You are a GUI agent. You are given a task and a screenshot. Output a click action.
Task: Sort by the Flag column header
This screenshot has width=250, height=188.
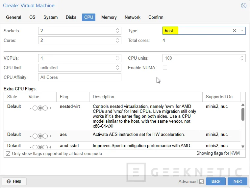[x=73, y=97]
